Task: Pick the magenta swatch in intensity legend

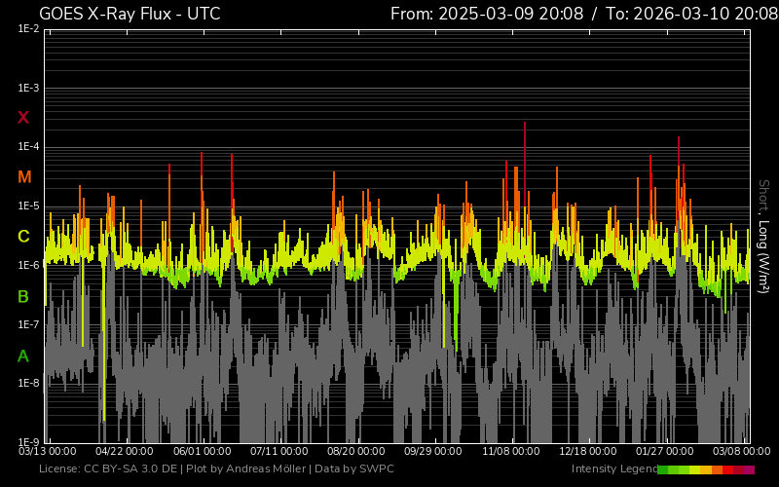Action: coord(749,469)
